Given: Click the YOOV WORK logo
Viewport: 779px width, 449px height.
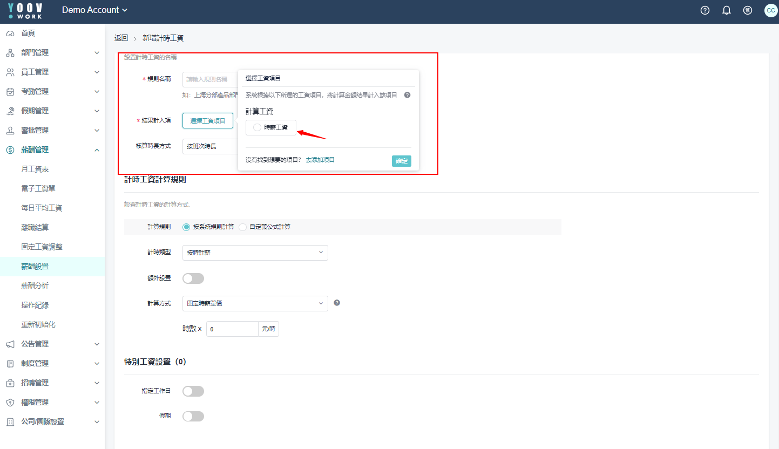Looking at the screenshot, I should click(x=25, y=10).
